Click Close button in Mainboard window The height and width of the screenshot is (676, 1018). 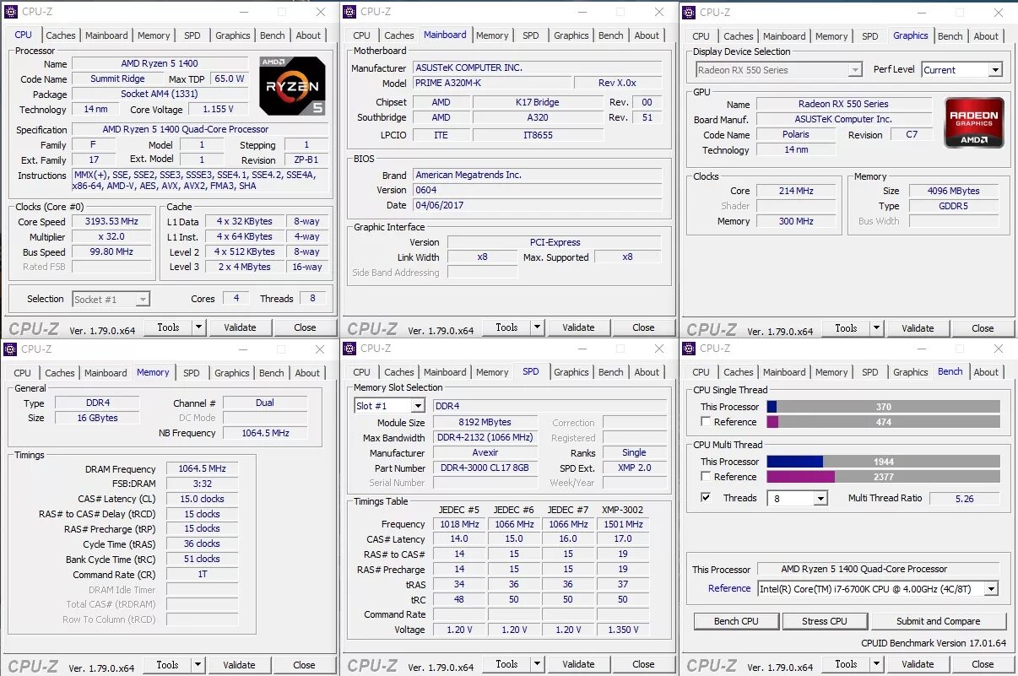click(x=643, y=327)
